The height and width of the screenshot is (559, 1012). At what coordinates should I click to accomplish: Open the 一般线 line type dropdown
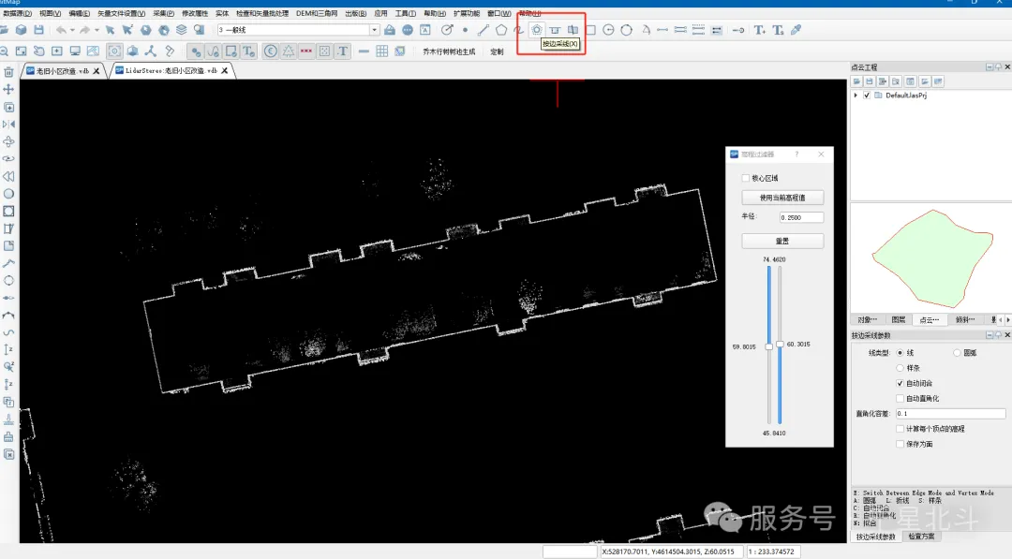(374, 30)
